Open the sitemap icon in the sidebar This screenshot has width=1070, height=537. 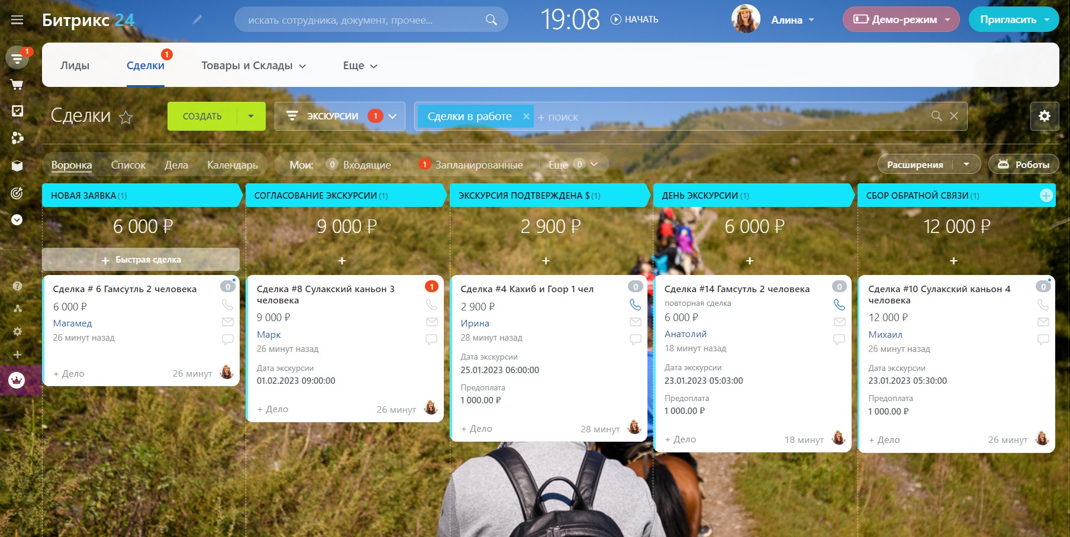tap(17, 308)
